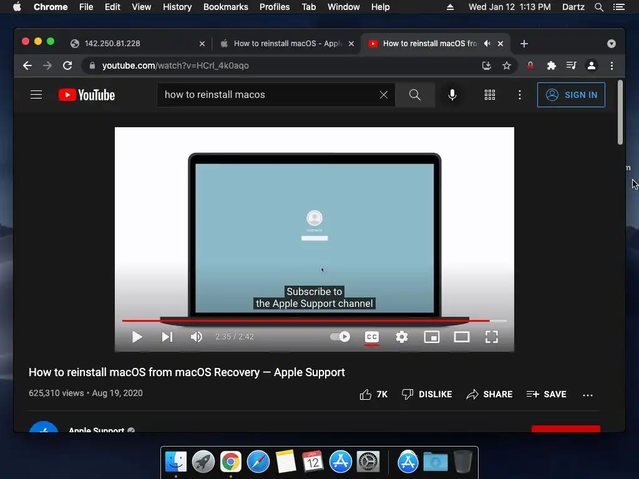This screenshot has width=639, height=479.
Task: Click the eject menu bar icon
Action: pos(450,7)
